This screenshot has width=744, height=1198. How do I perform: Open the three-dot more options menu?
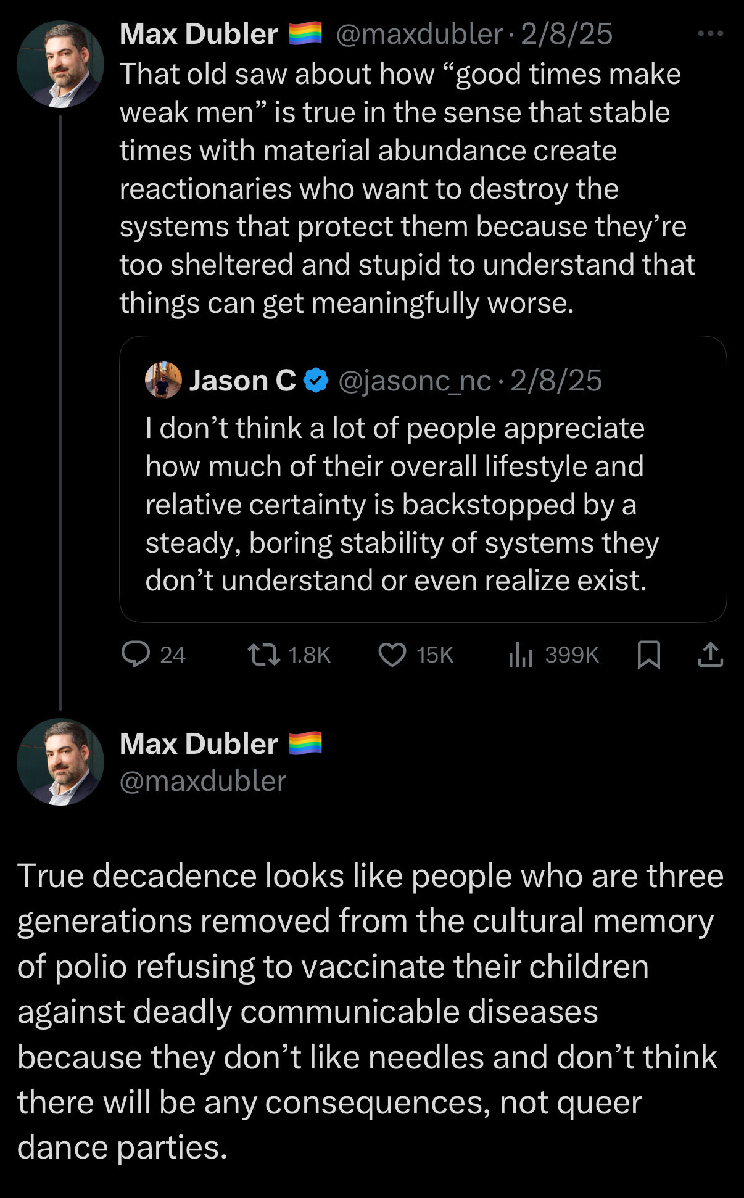point(710,33)
